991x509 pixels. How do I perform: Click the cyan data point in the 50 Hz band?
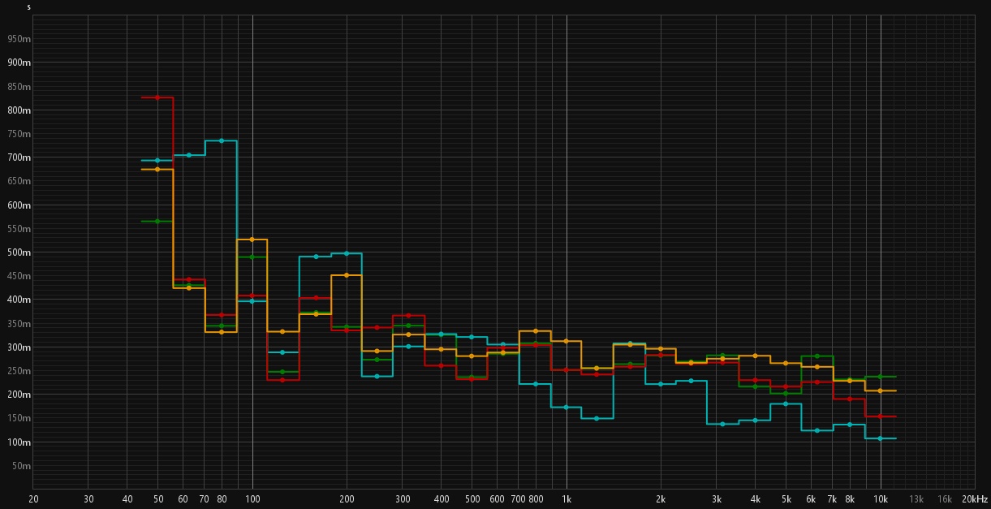157,161
